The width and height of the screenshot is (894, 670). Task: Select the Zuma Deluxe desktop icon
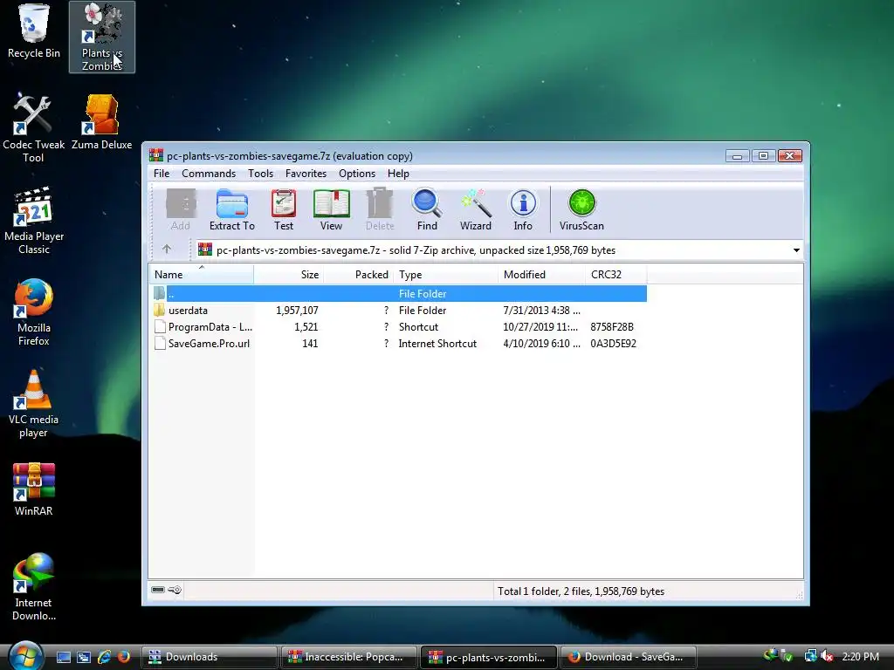tap(101, 122)
